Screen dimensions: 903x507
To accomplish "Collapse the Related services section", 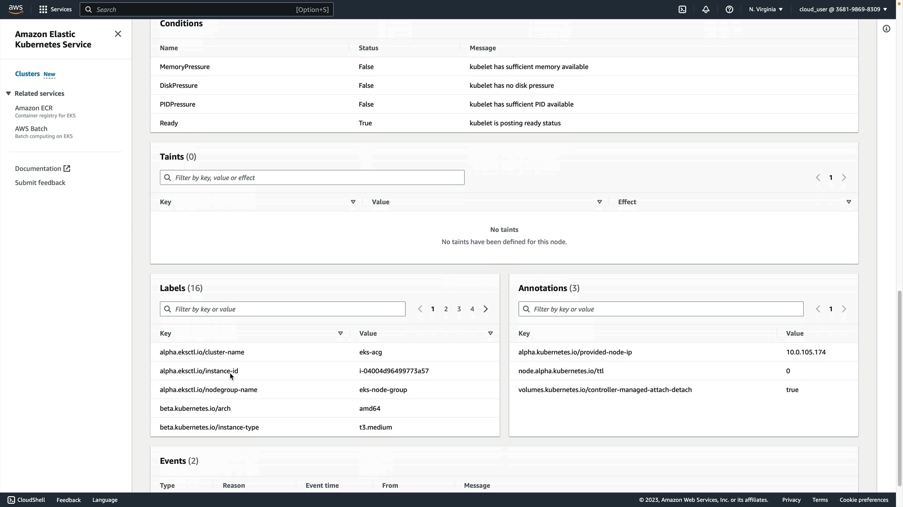I will click(x=8, y=93).
